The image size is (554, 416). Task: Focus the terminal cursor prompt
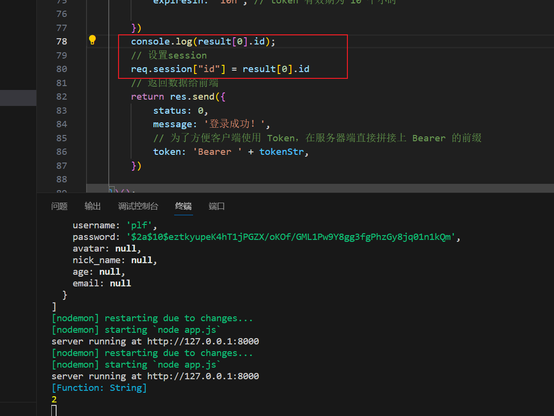54,411
